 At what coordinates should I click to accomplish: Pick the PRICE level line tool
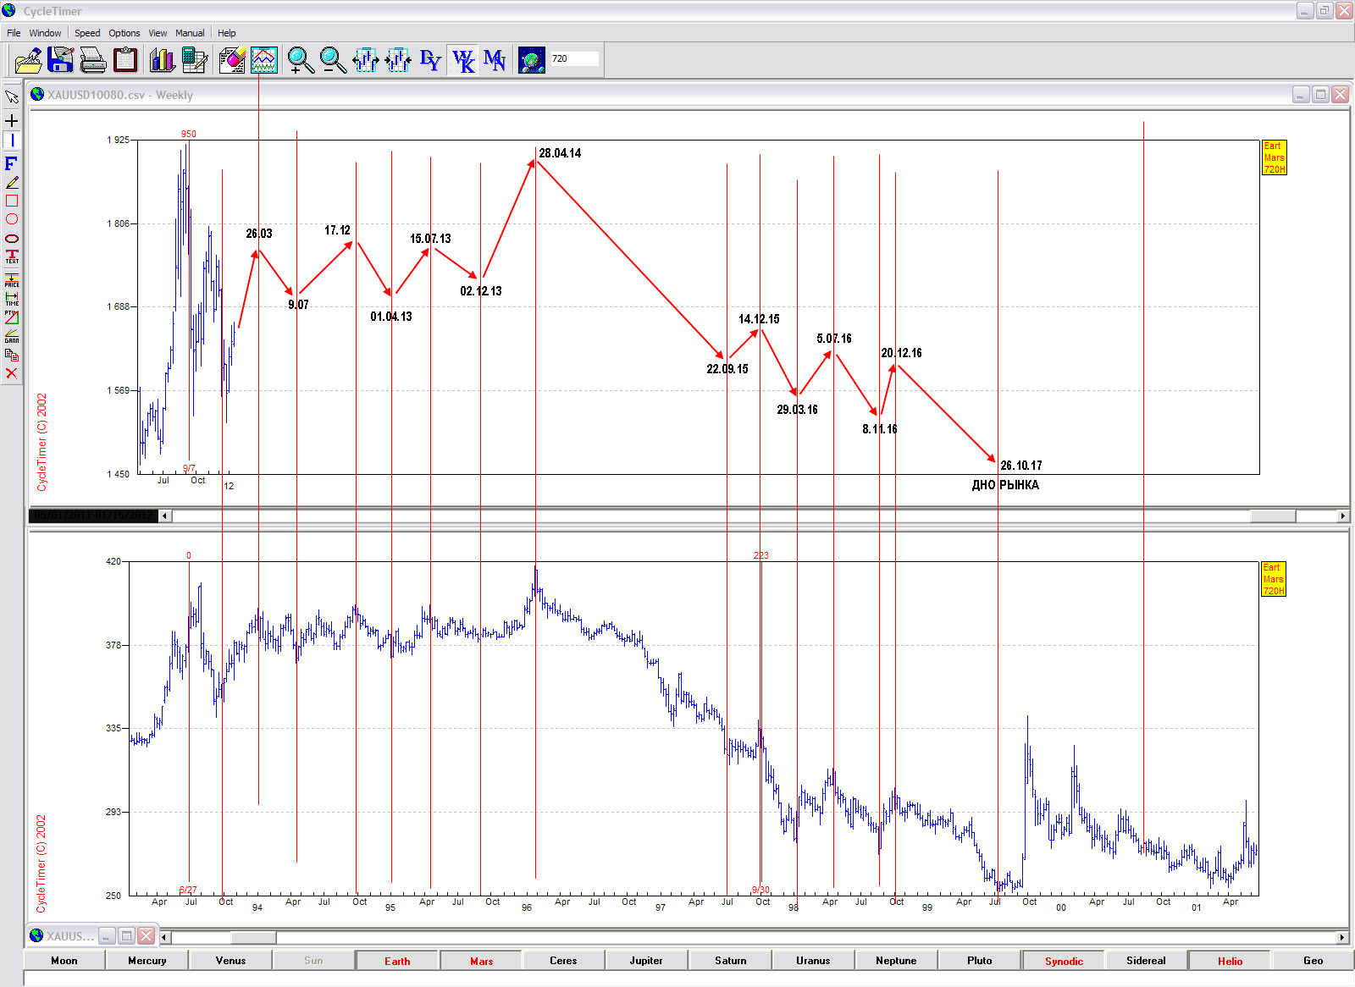tap(12, 280)
